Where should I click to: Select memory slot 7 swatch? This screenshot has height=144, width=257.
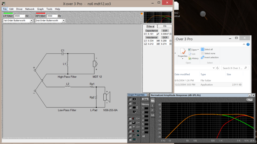(146, 132)
